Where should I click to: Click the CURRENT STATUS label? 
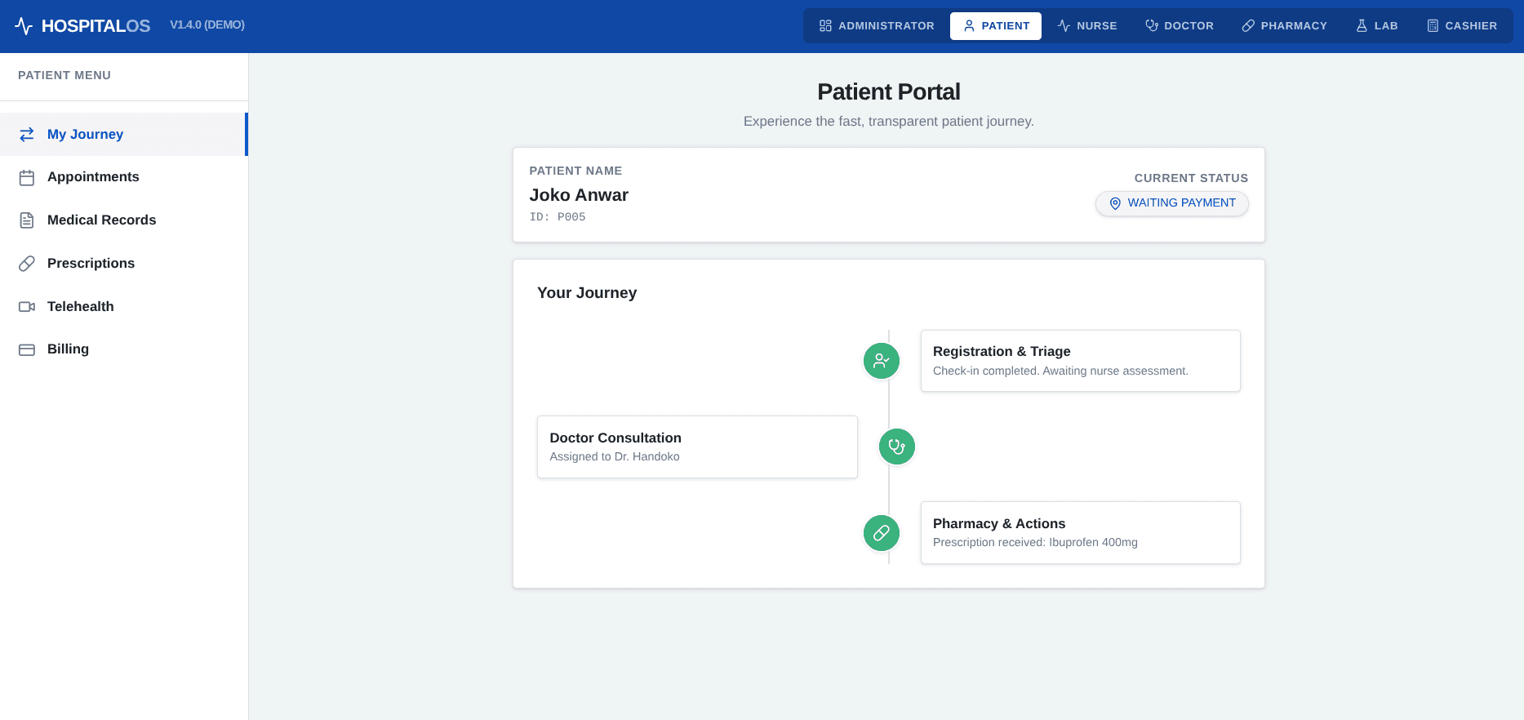coord(1191,178)
